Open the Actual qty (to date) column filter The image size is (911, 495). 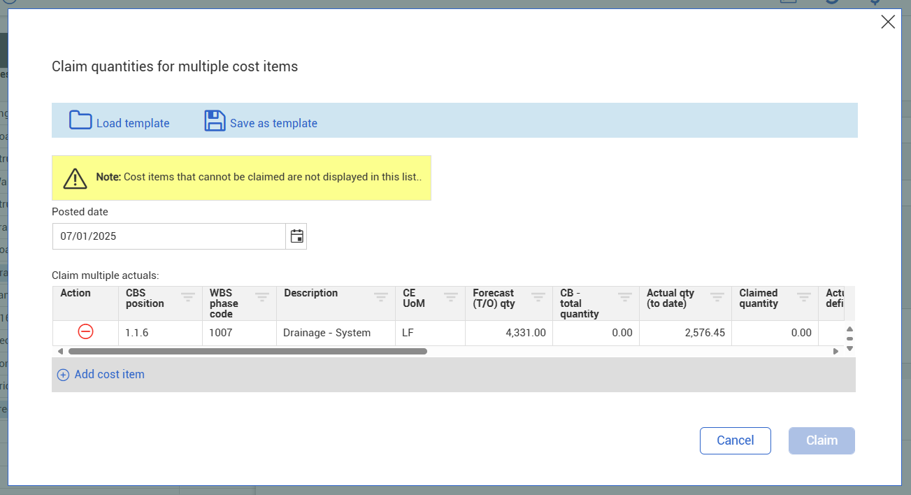(717, 296)
